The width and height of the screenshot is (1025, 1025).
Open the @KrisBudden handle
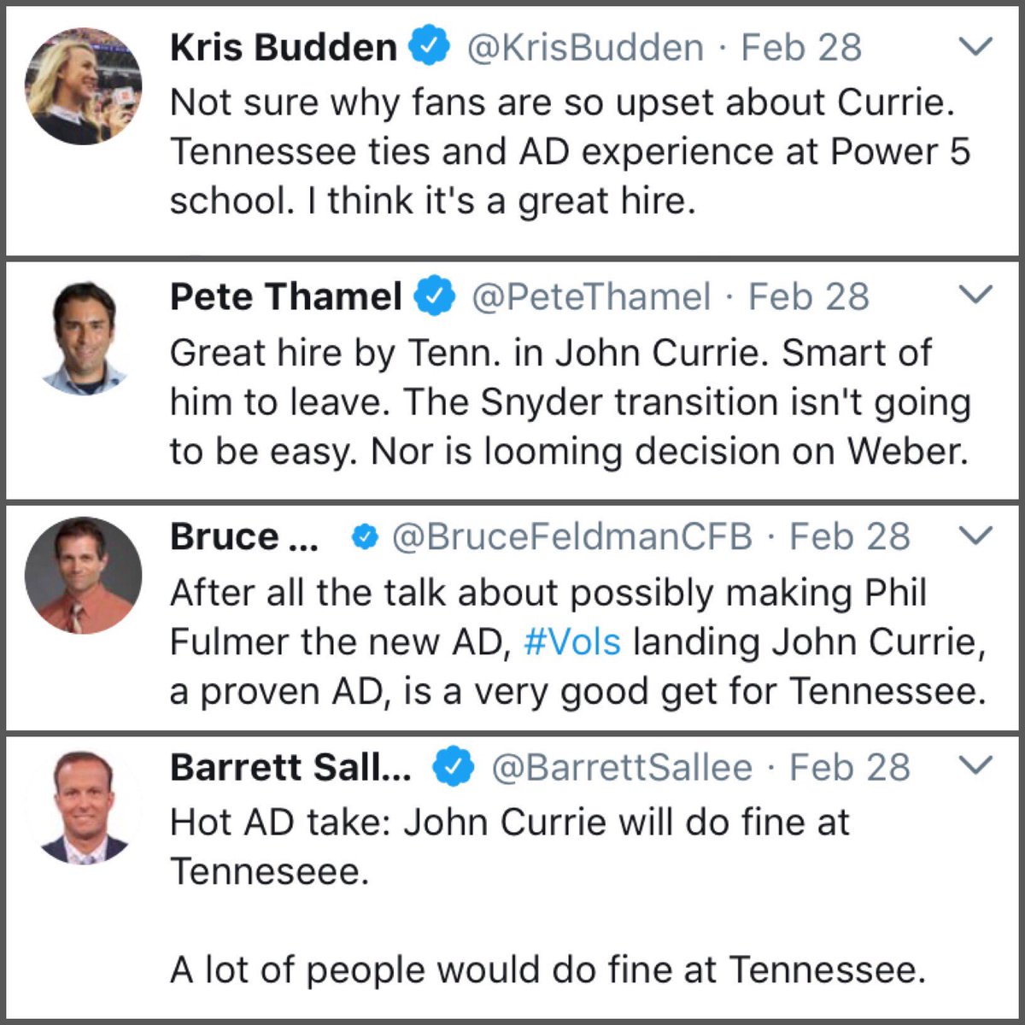click(585, 48)
